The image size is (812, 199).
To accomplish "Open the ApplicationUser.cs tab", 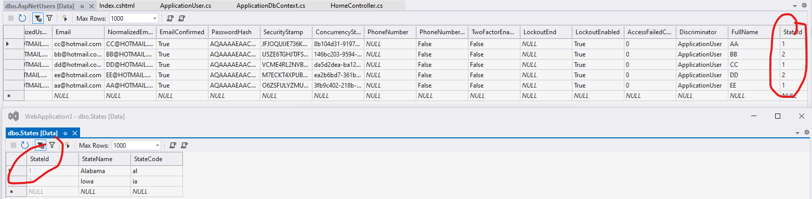I will pyautogui.click(x=186, y=6).
